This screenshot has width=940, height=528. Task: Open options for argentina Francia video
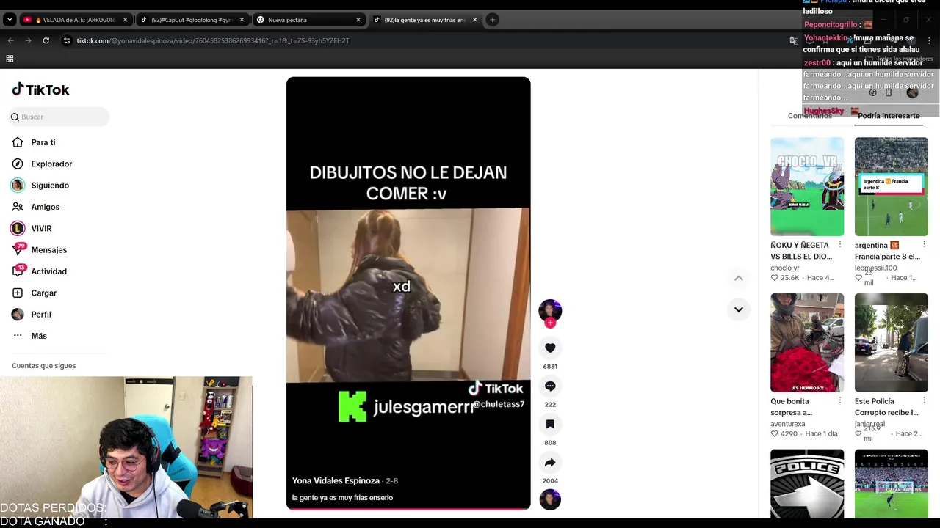coord(924,245)
